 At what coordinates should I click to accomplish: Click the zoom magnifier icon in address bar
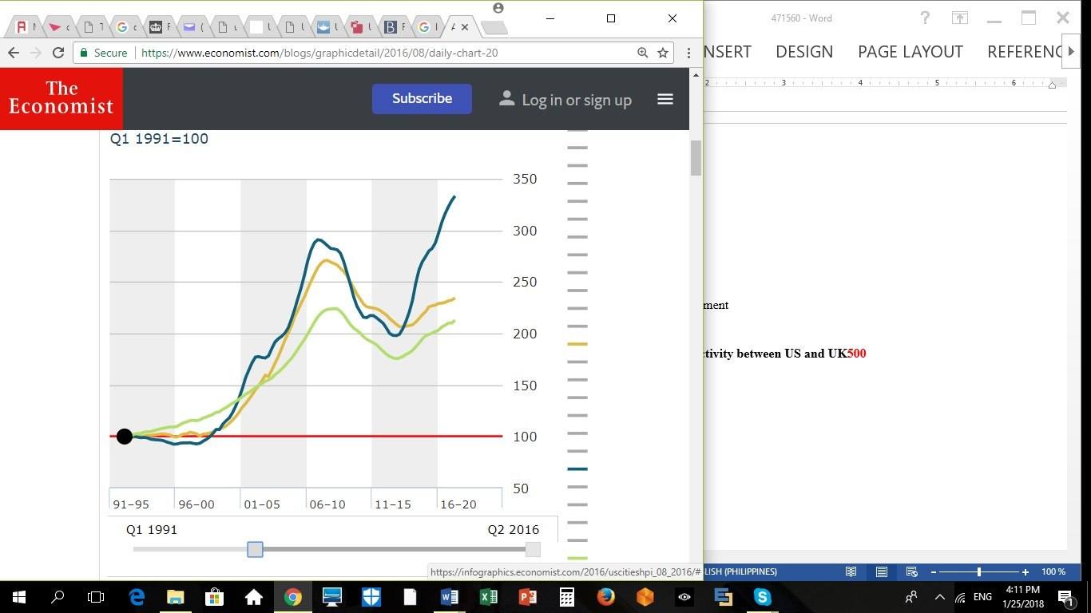coord(642,53)
